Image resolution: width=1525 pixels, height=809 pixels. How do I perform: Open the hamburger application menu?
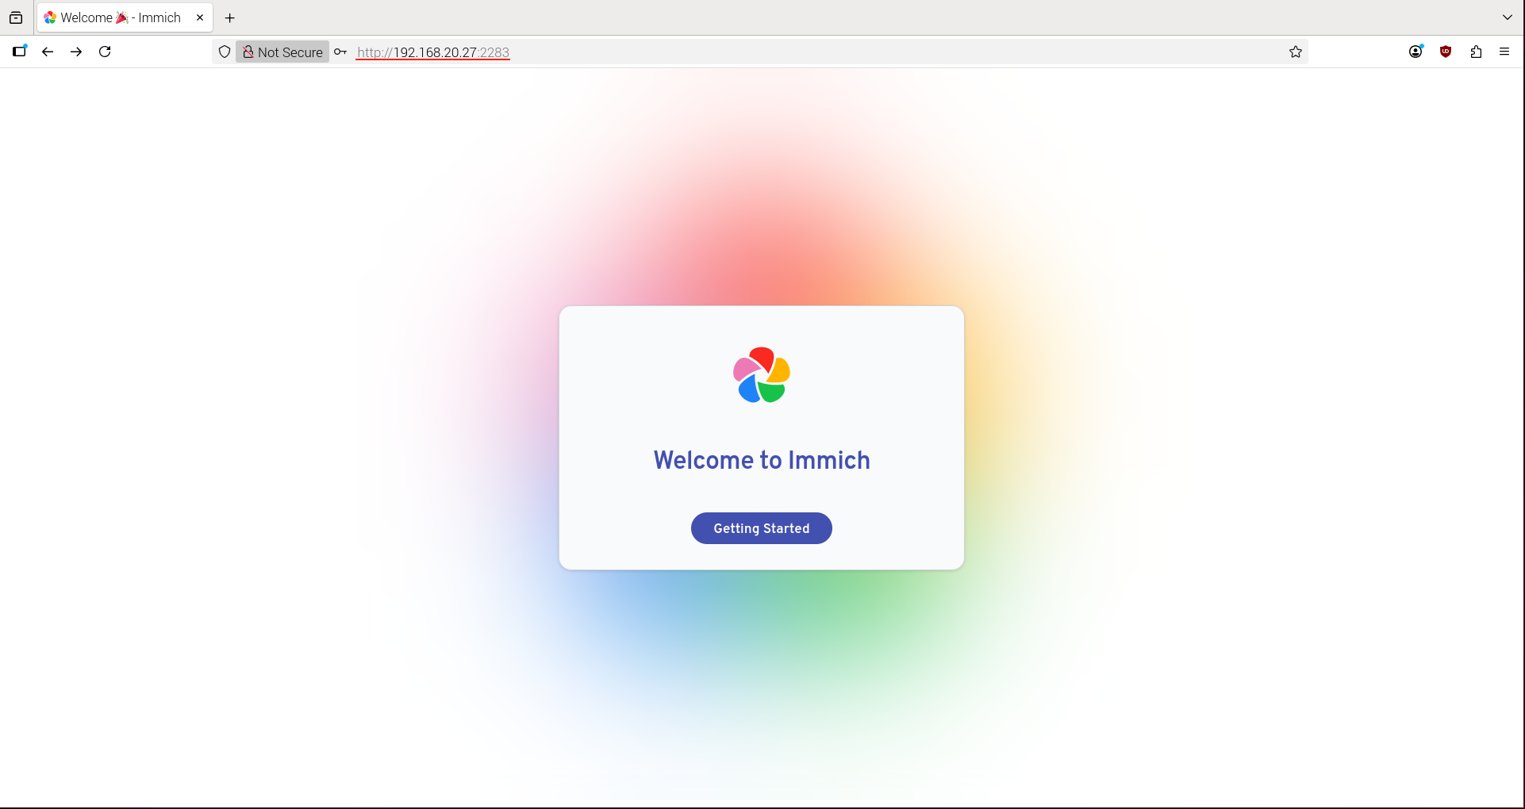[x=1504, y=52]
